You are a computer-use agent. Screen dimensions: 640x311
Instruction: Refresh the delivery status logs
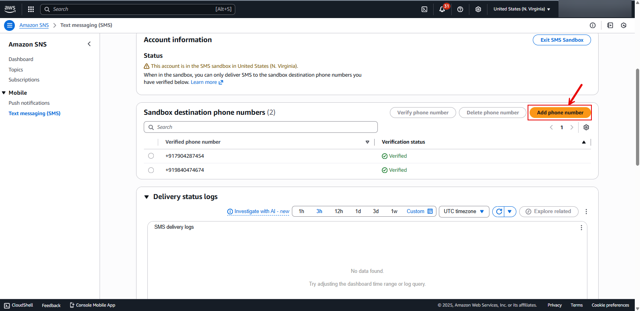tap(499, 211)
